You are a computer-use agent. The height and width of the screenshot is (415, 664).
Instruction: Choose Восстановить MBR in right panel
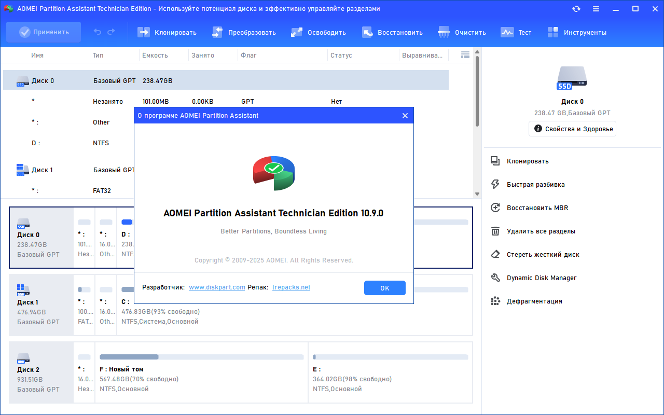point(530,208)
